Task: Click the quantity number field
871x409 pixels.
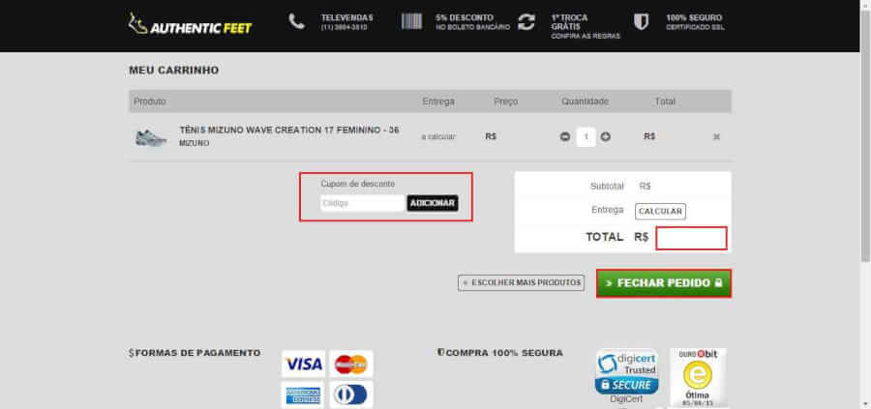Action: coord(586,137)
